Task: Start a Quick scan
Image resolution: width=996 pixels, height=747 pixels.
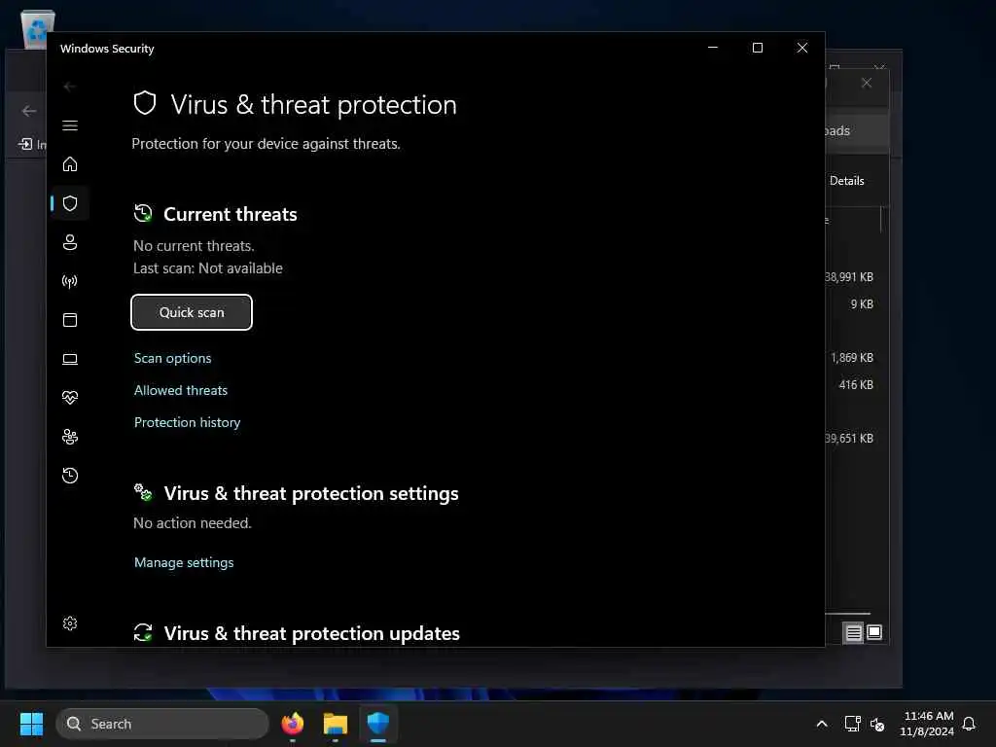Action: pos(192,312)
